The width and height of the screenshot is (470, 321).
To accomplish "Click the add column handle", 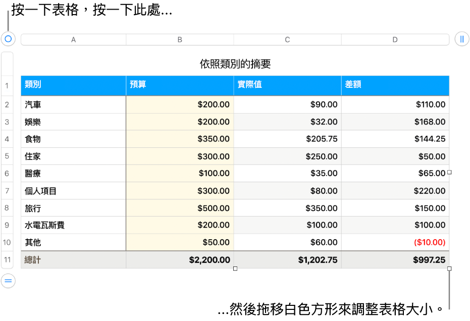I will 462,39.
